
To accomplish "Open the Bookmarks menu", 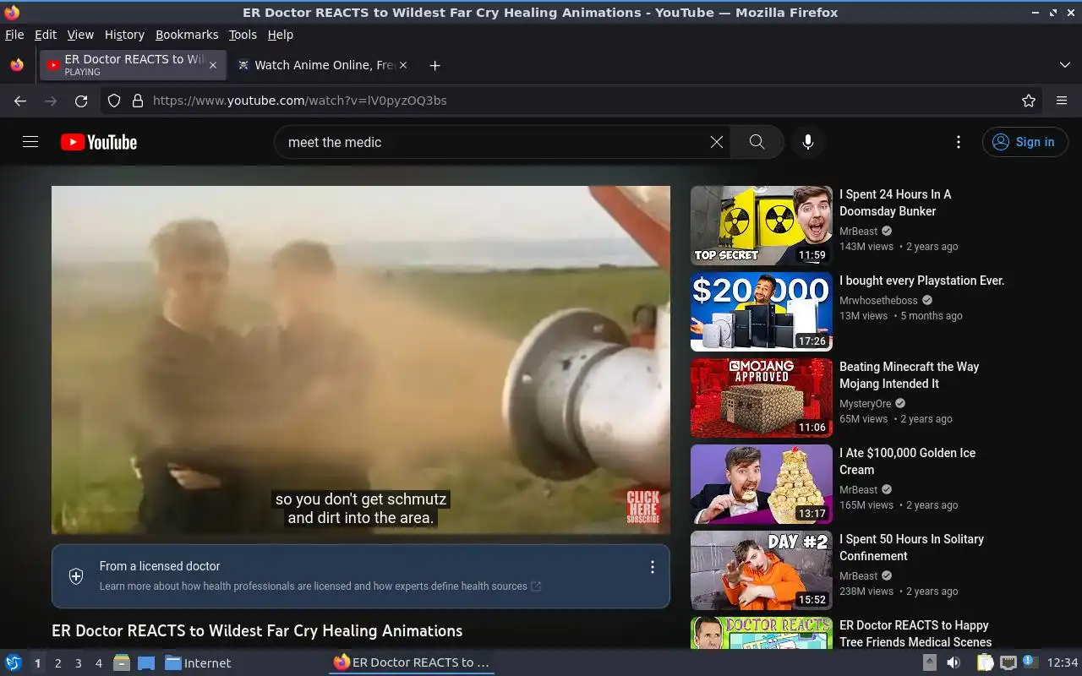I will coord(187,35).
